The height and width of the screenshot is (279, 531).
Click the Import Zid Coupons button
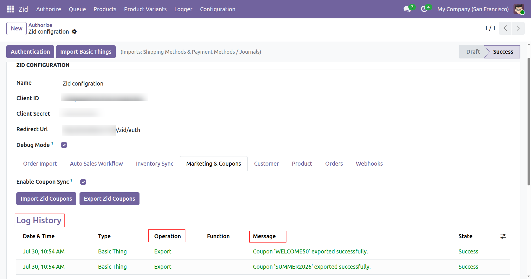coord(46,199)
